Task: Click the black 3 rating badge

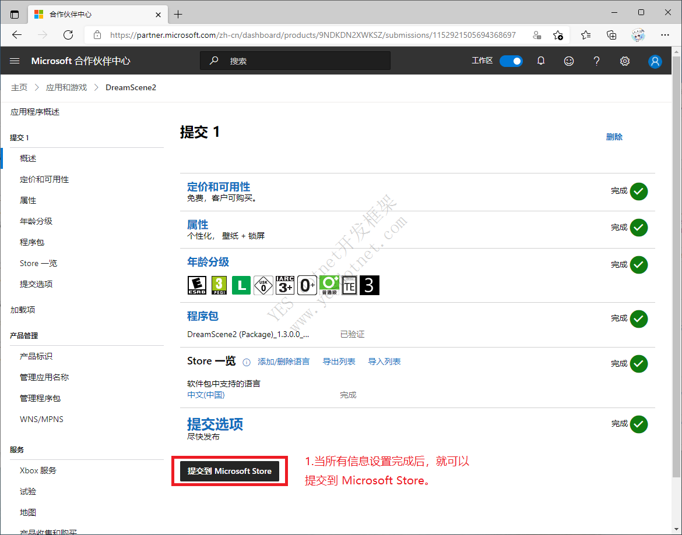Action: pos(370,285)
